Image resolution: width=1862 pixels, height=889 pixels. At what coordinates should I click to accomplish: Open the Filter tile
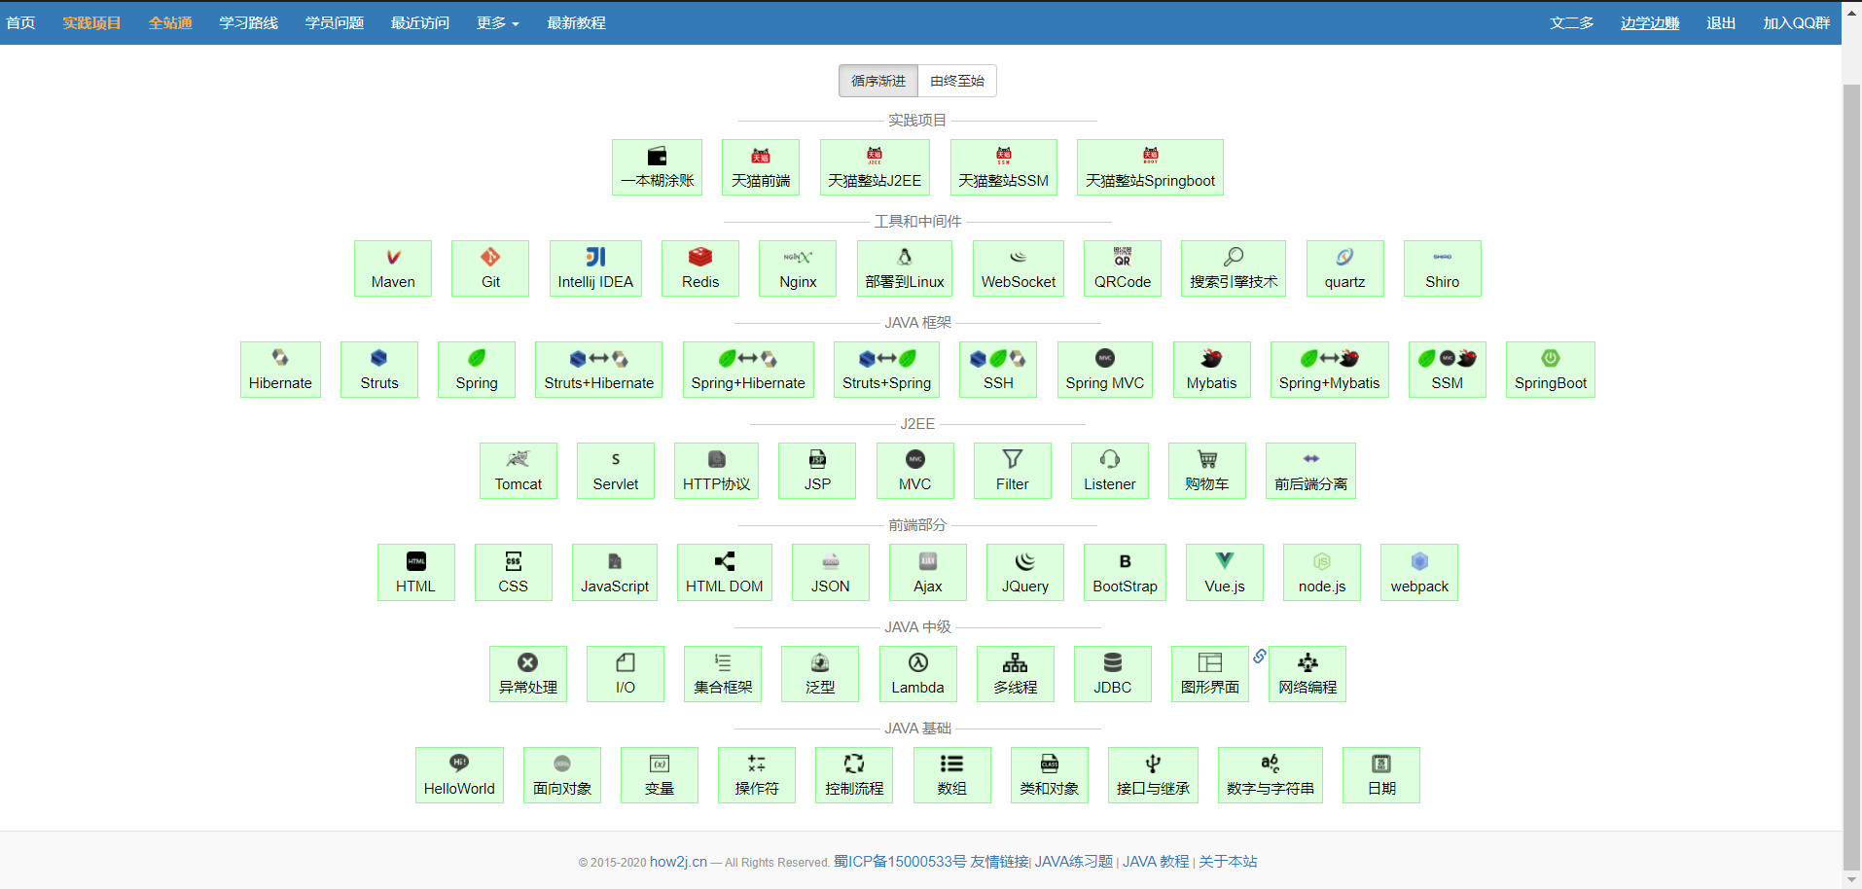point(1013,471)
